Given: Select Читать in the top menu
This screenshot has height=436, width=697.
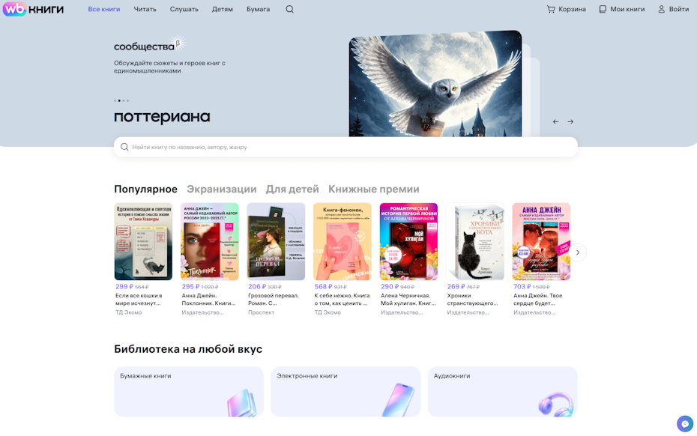Looking at the screenshot, I should coord(145,10).
